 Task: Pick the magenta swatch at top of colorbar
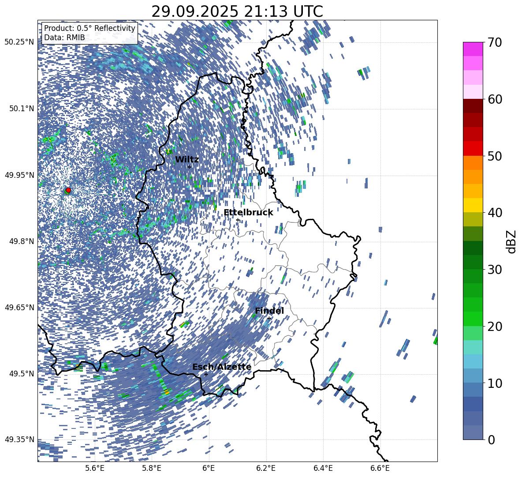[x=473, y=49]
